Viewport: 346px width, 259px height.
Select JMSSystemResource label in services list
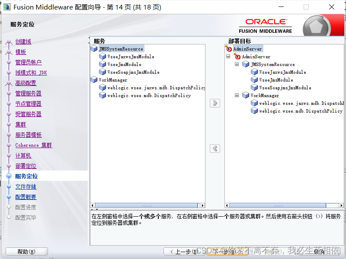pyautogui.click(x=121, y=49)
